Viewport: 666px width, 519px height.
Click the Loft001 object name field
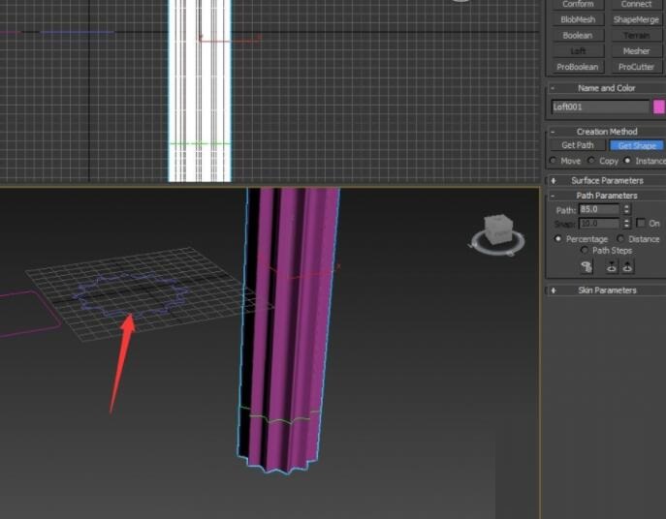[600, 107]
